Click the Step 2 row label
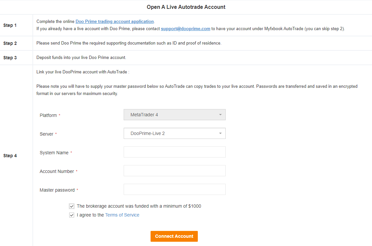The width and height of the screenshot is (372, 246). pyautogui.click(x=10, y=43)
